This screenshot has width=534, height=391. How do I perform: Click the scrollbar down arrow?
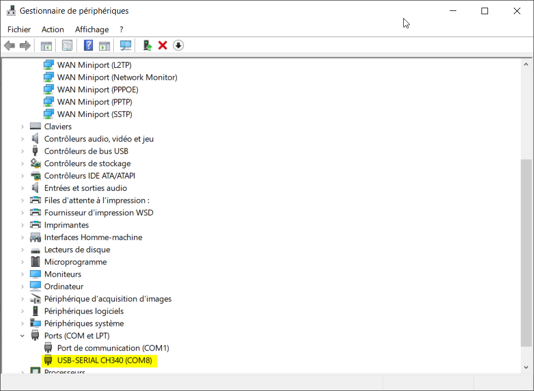click(x=526, y=367)
